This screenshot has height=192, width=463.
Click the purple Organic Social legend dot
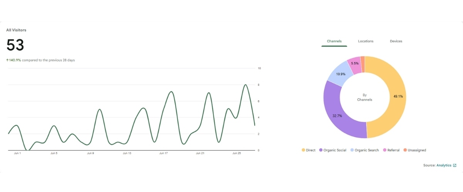pyautogui.click(x=321, y=150)
